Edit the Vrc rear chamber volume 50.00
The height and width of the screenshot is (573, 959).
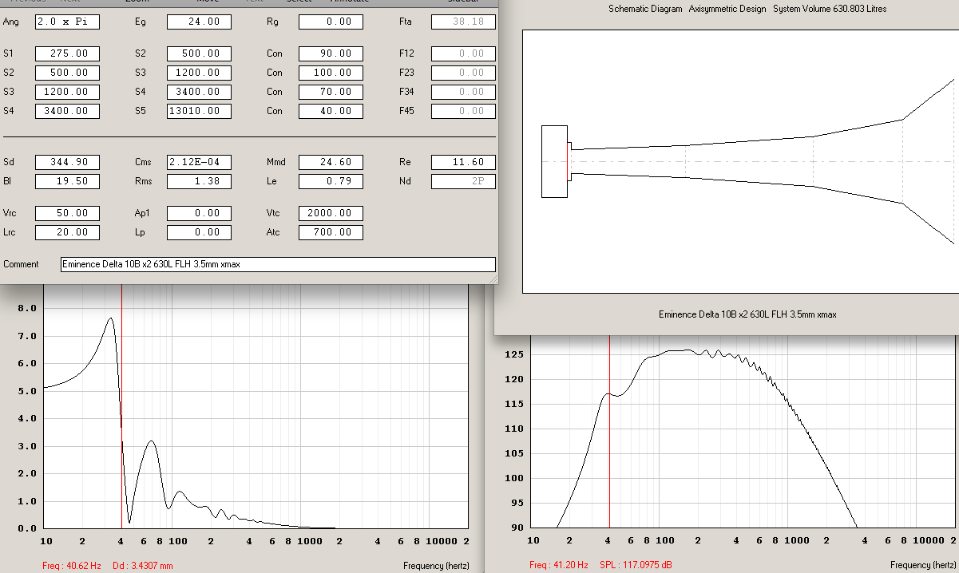(68, 213)
